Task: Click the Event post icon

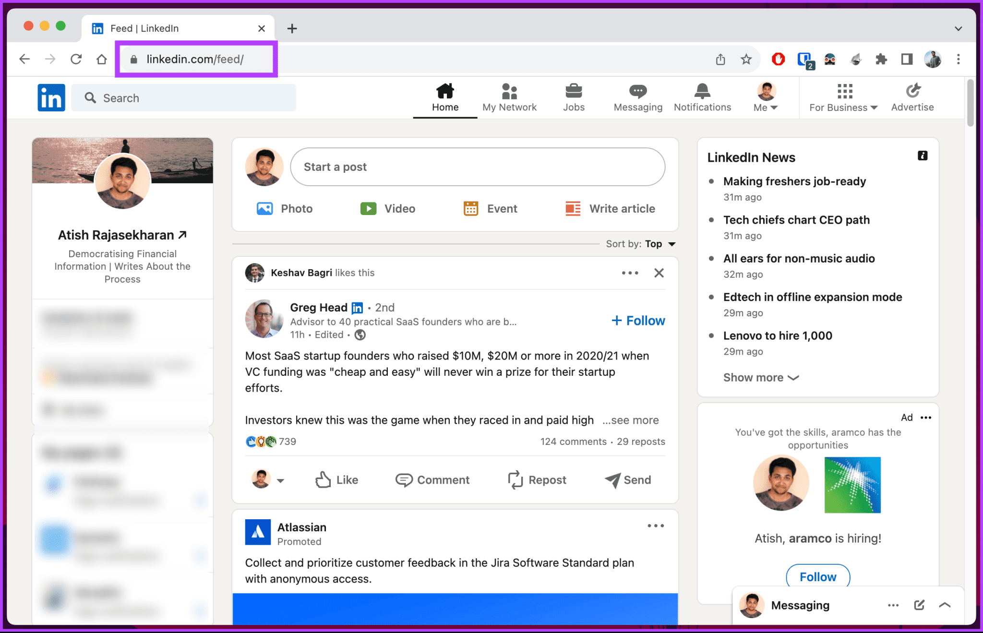Action: 470,208
